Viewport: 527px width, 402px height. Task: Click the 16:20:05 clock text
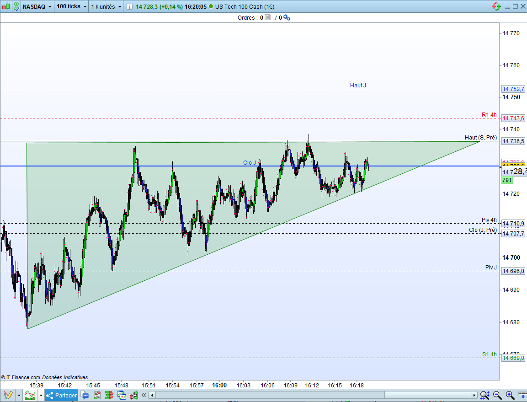click(196, 7)
